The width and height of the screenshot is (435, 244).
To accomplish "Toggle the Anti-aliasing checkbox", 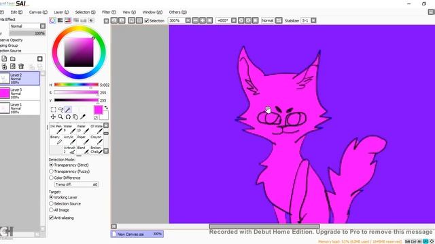I will 52,218.
